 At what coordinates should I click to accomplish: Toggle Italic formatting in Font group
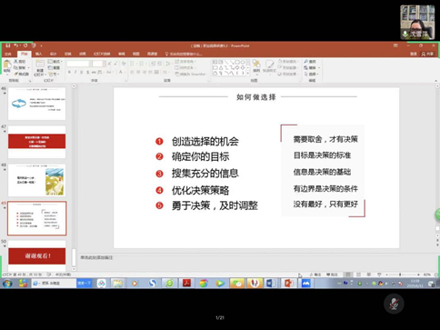pyautogui.click(x=75, y=72)
